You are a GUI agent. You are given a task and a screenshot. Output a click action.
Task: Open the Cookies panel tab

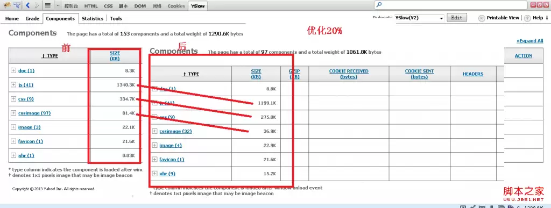tap(176, 6)
